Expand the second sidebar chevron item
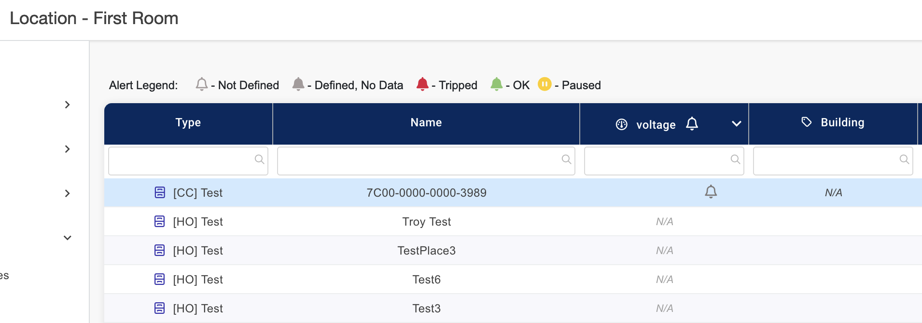This screenshot has width=922, height=323. click(x=68, y=149)
